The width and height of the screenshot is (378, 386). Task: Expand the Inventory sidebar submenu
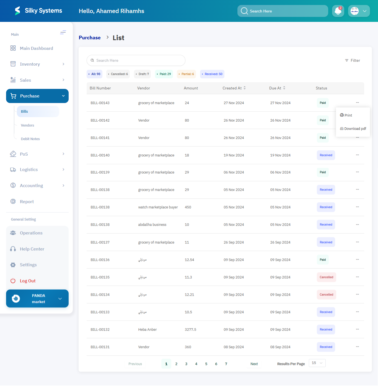coord(63,64)
